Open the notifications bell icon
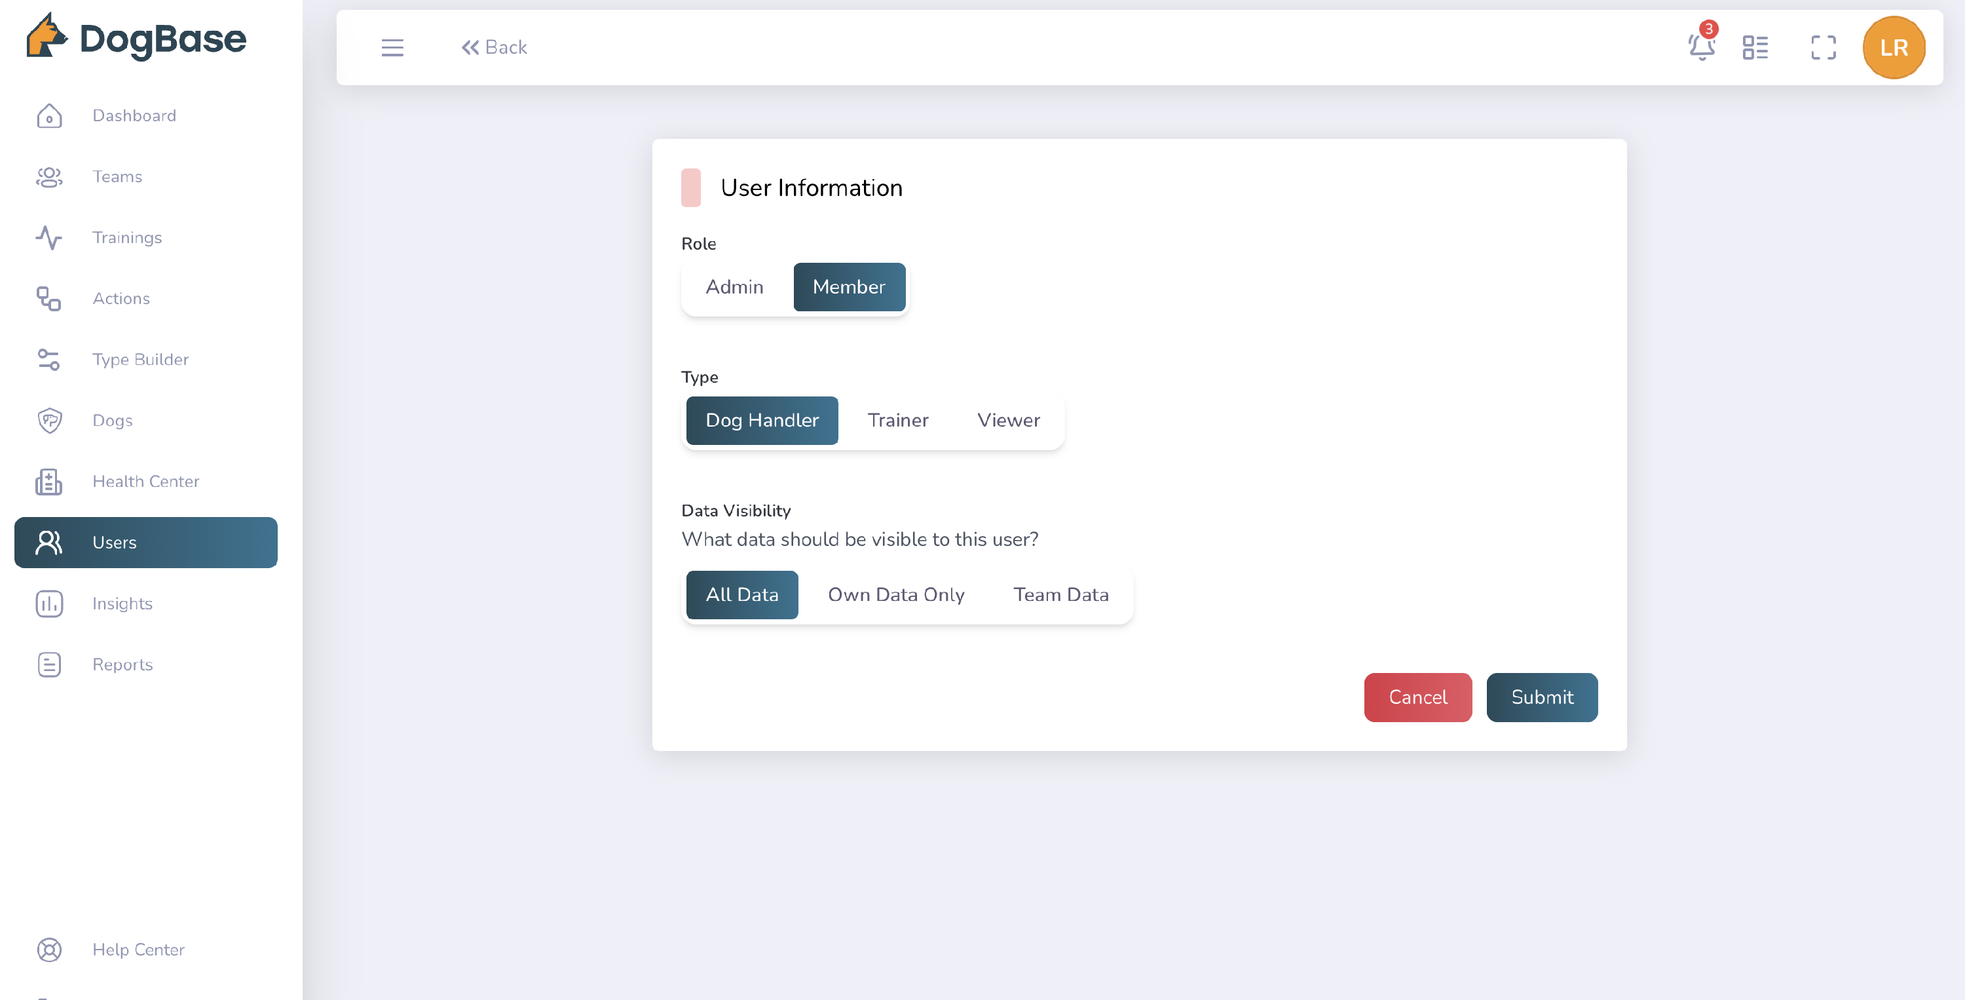Screen dimensions: 1965x1000 (x=1701, y=47)
